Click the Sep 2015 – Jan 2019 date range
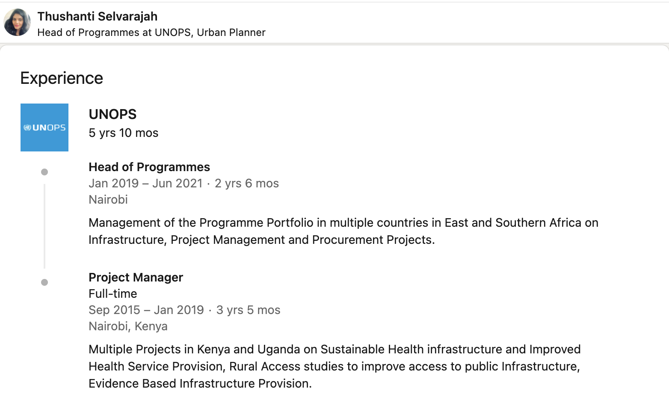 (146, 310)
